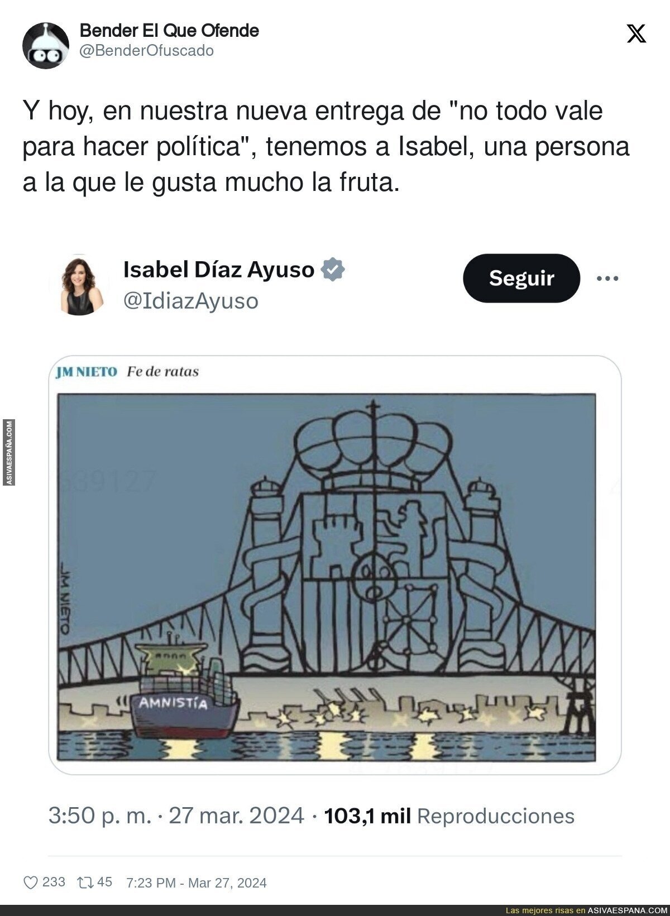
Task: Click the 3:50 p. m. 27 mar. 2024 timestamp
Action: (176, 816)
